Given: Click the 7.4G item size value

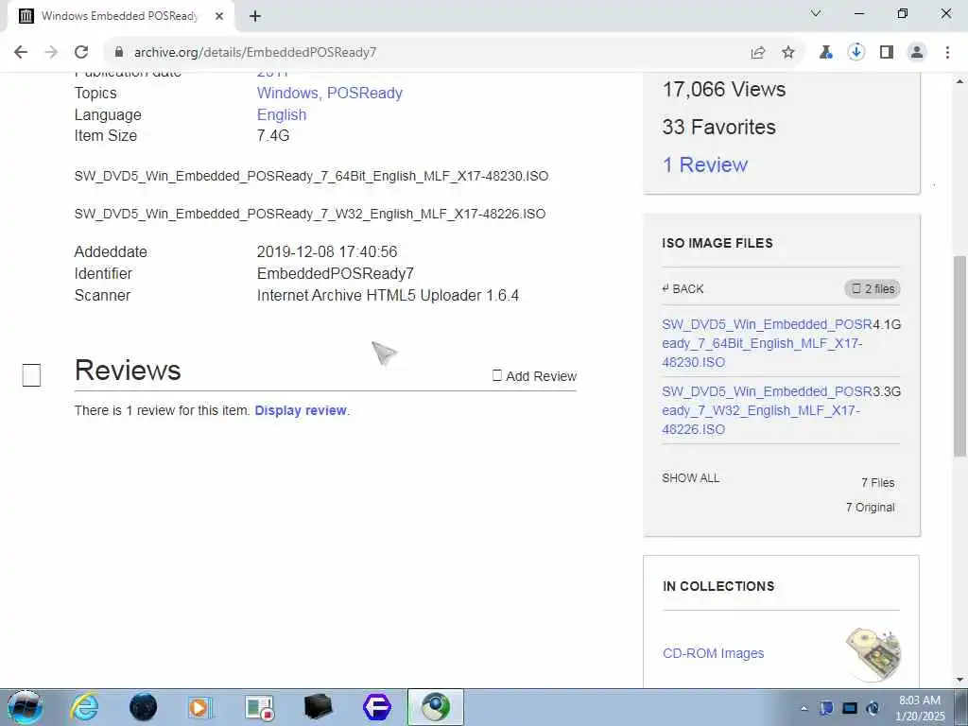Looking at the screenshot, I should 273,135.
